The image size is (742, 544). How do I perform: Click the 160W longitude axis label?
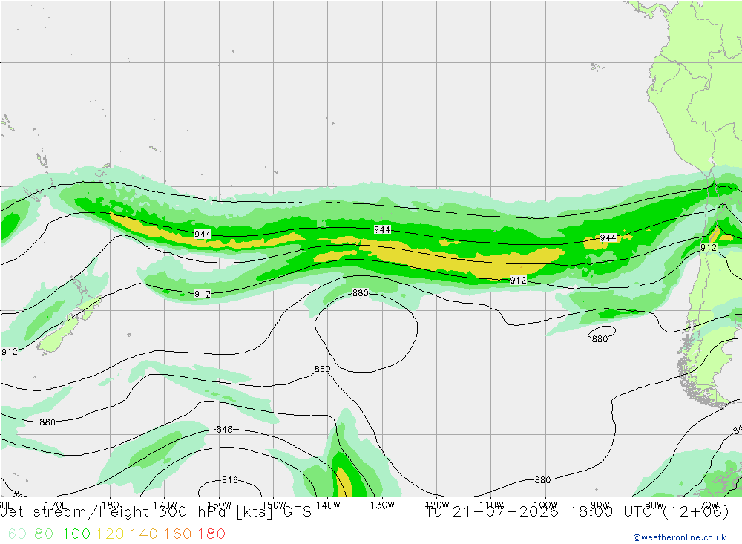(x=219, y=505)
